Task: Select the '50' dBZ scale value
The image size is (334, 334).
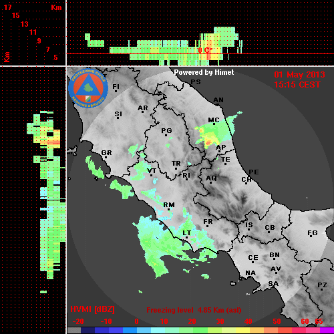Action: tap(277, 321)
